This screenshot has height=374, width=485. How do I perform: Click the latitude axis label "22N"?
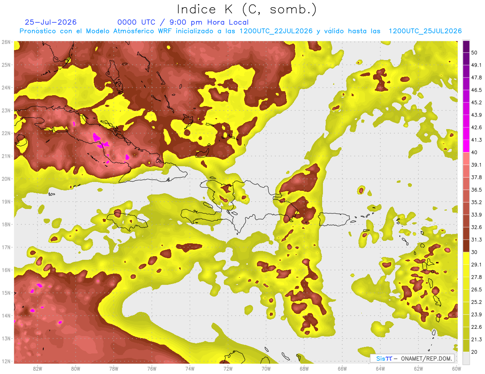(6, 133)
